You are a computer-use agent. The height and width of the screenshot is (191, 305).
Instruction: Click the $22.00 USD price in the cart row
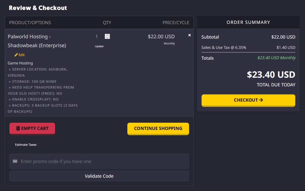(161, 37)
